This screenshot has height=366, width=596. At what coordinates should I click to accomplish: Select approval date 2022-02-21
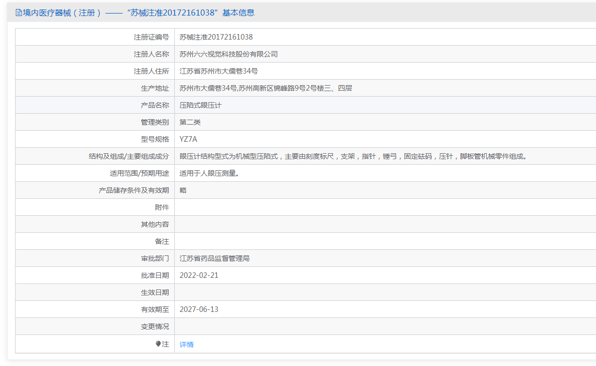pos(199,275)
